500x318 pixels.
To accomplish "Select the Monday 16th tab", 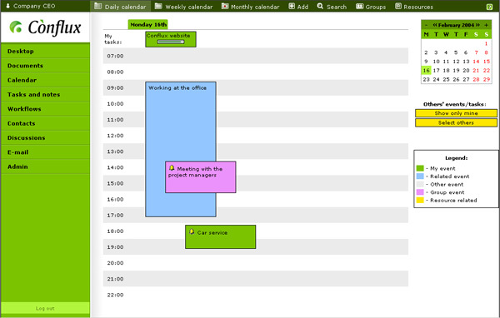I will 148,24.
